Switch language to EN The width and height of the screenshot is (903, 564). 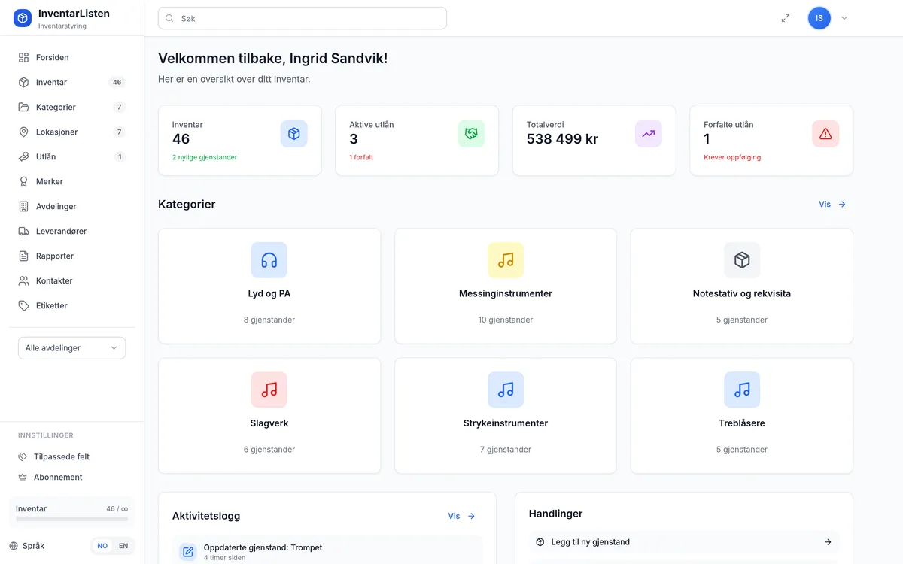click(x=123, y=546)
